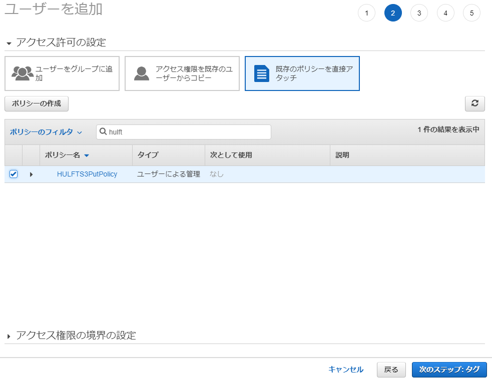The width and height of the screenshot is (492, 380).
Task: Click step circle 3 in the progress indicator
Action: point(419,12)
